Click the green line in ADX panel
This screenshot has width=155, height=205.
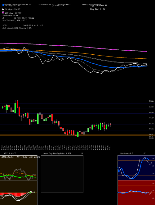tap(18, 177)
